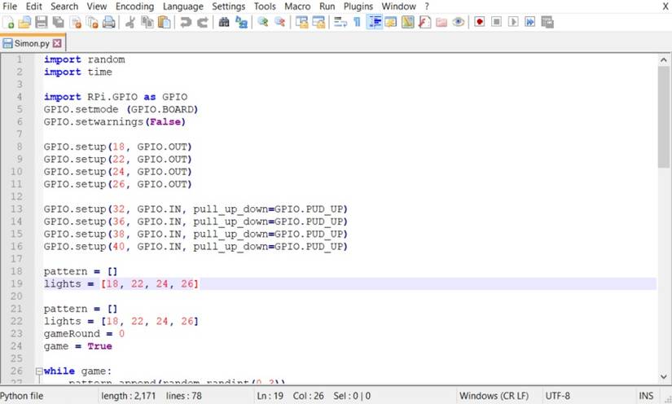Click the Stop Recording macro icon
The image size is (672, 404).
[x=496, y=22]
